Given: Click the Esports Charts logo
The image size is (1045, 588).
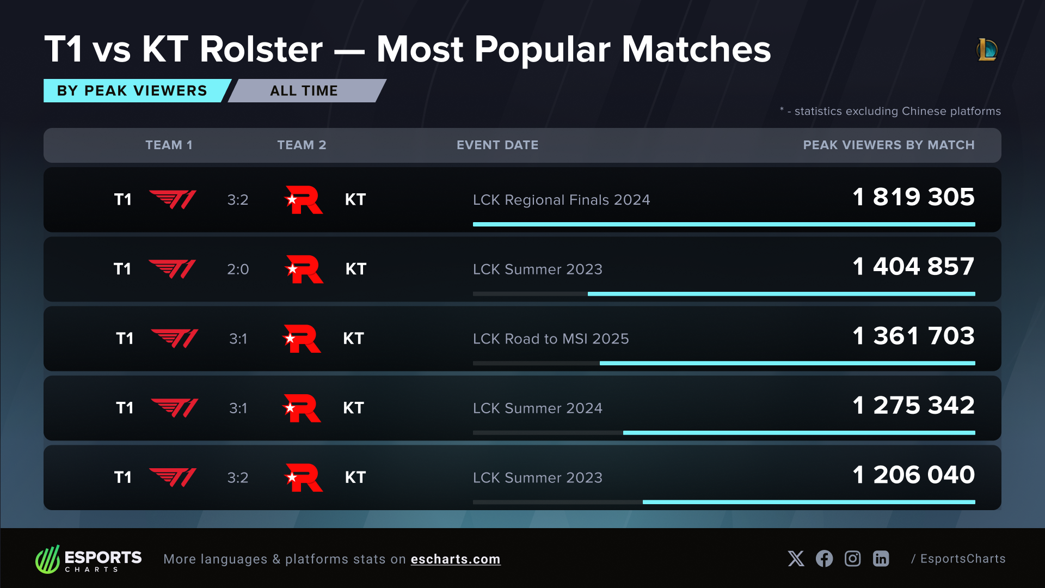Looking at the screenshot, I should pos(89,559).
